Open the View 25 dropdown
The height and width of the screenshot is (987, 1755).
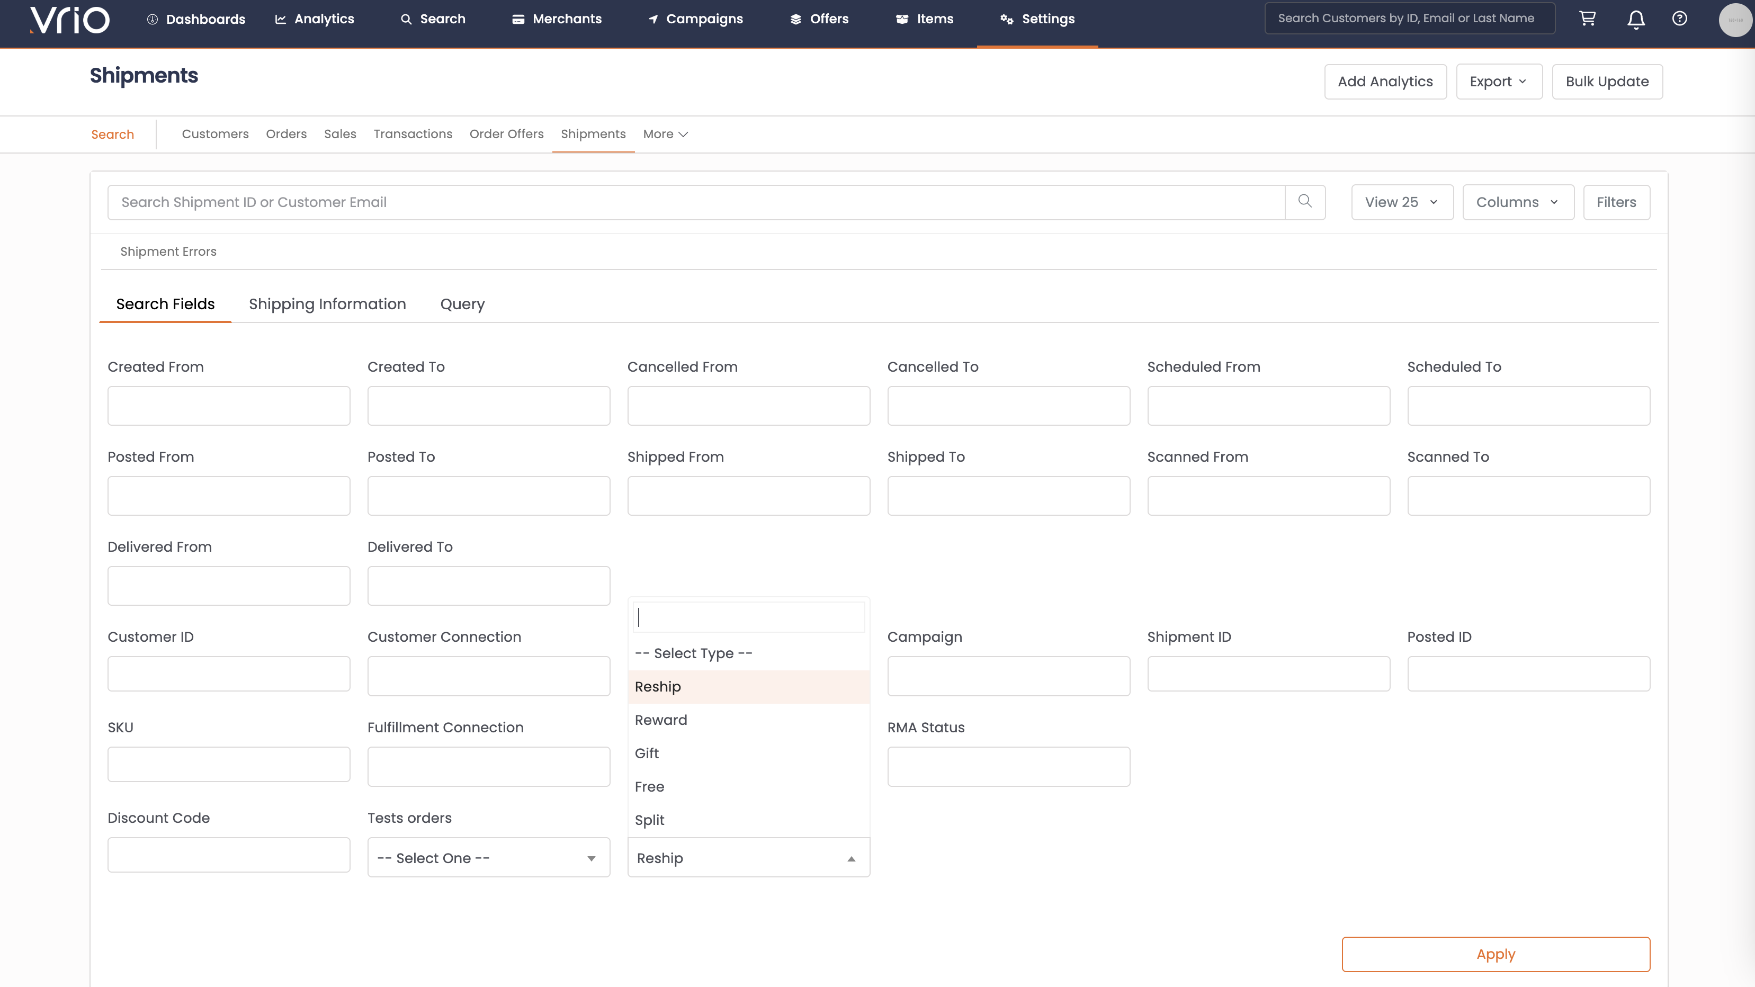coord(1401,202)
